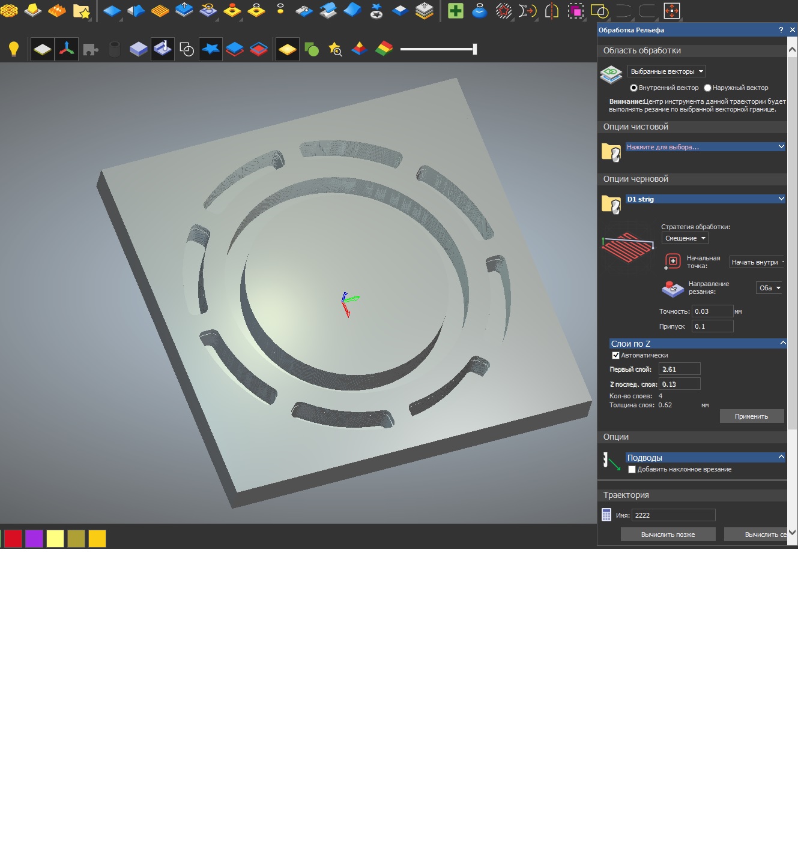Viewport: 798px width, 847px height.
Task: Open the help question mark in panel header
Action: coord(781,29)
